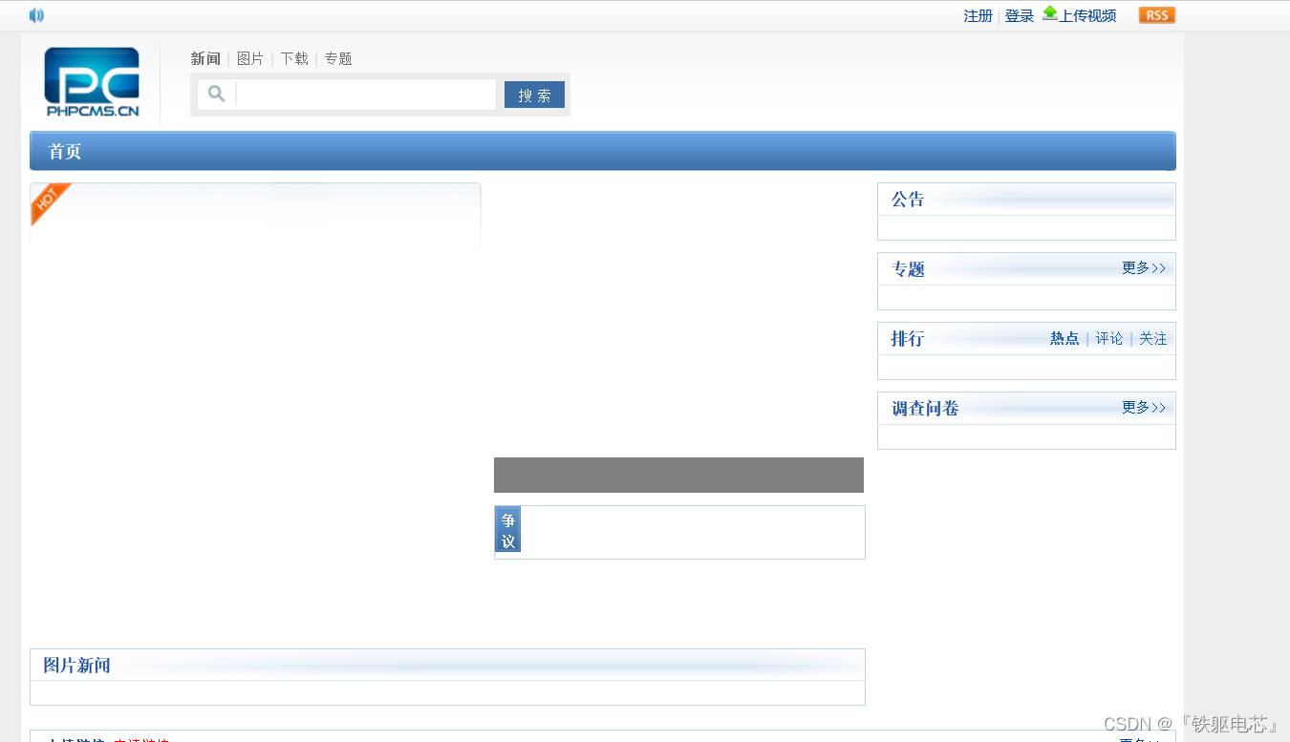Viewport: 1290px width, 742px height.
Task: Click the blue 争议 badge
Action: [507, 528]
